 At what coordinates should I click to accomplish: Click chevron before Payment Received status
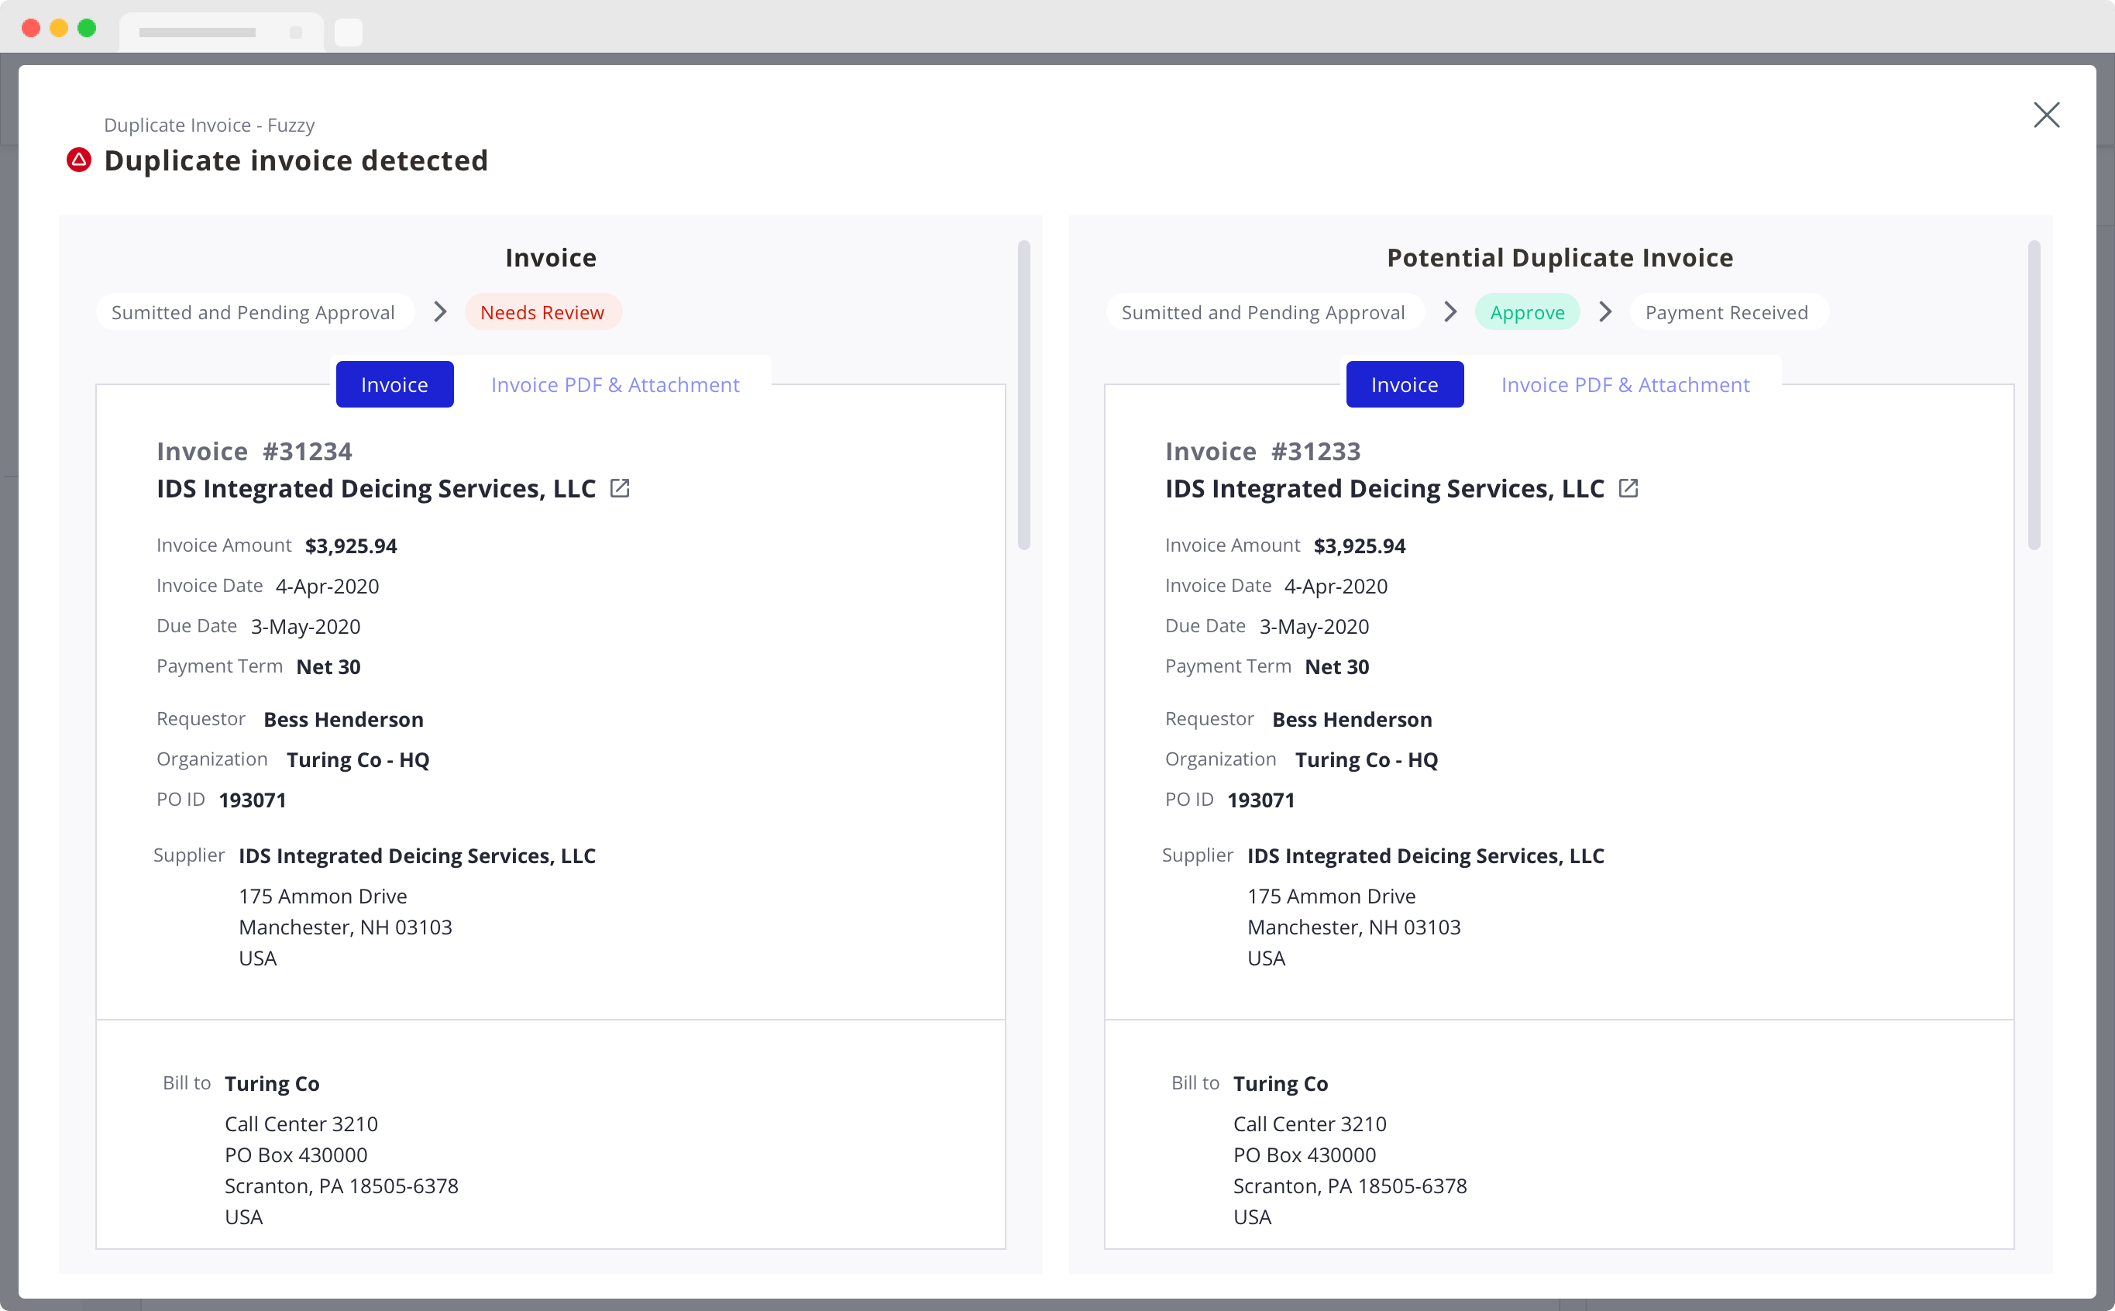(x=1605, y=312)
